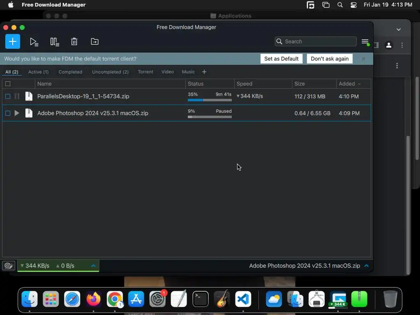Open the hamburger main menu icon

point(365,42)
